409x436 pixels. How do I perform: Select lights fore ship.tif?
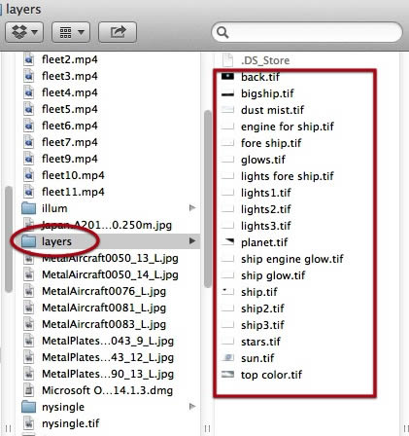coord(288,176)
